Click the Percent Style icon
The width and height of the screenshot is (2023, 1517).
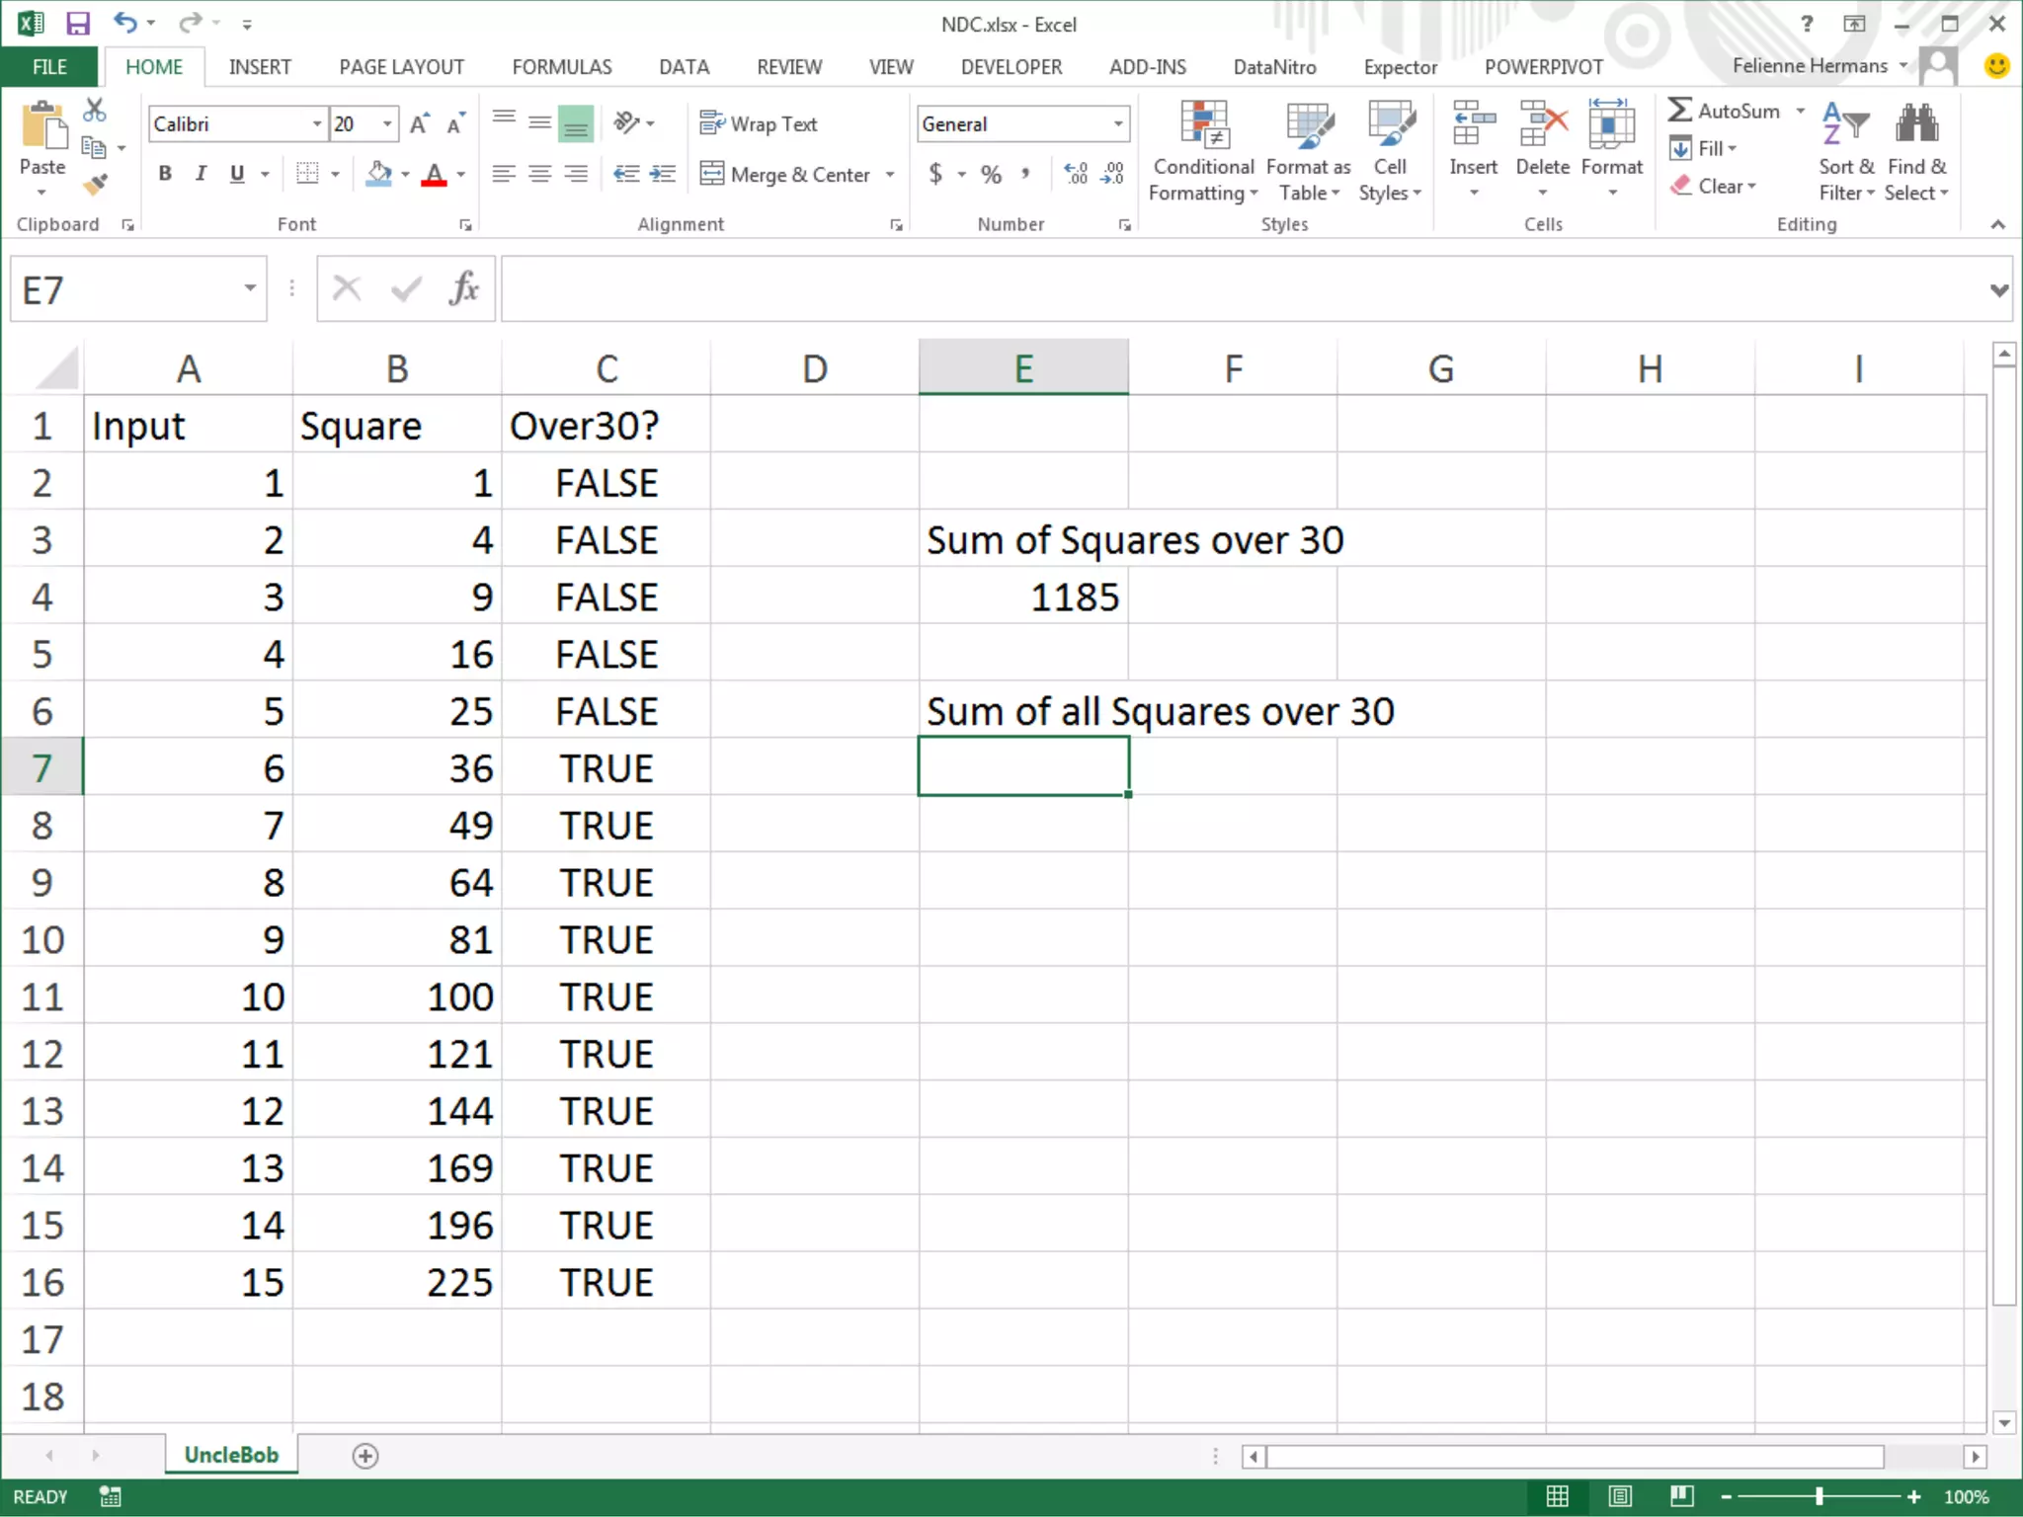[x=991, y=175]
